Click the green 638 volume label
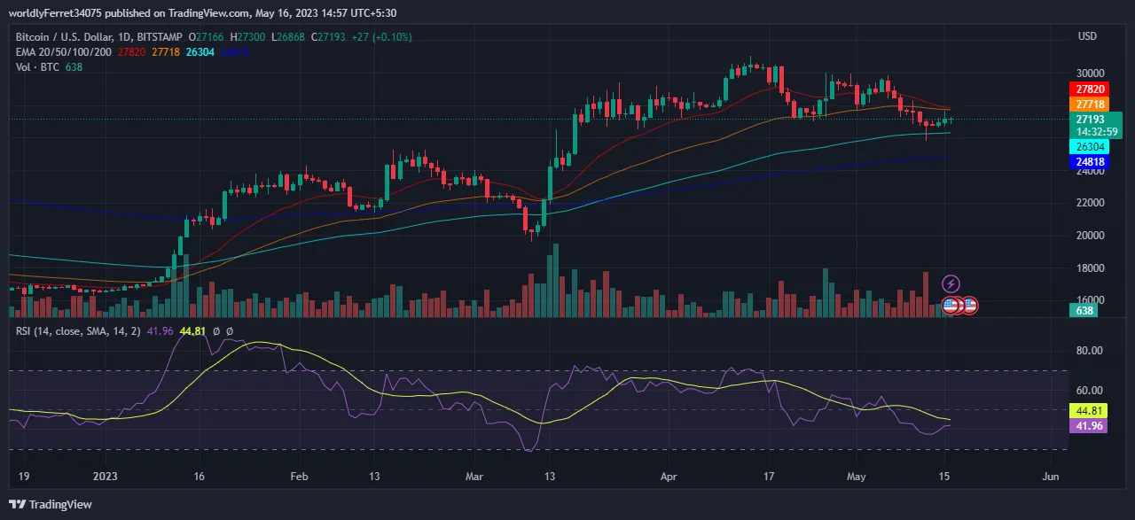Viewport: 1135px width, 520px height. [x=1085, y=311]
